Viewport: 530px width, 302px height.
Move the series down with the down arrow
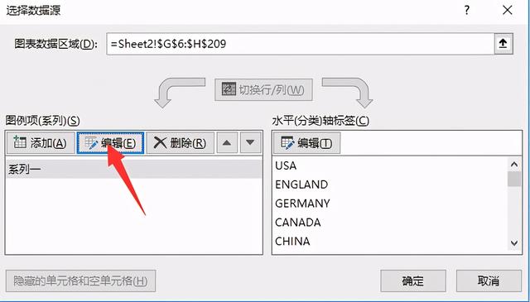pos(250,143)
